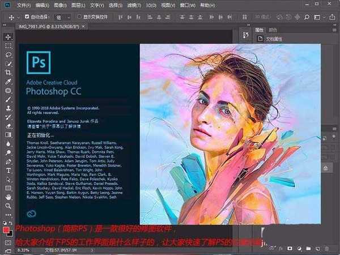Click the share button in options bar
340x255 pixels.
(333, 16)
